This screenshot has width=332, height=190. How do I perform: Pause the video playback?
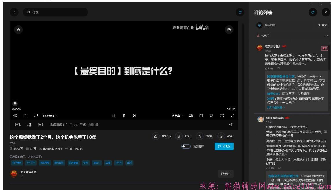point(124,116)
